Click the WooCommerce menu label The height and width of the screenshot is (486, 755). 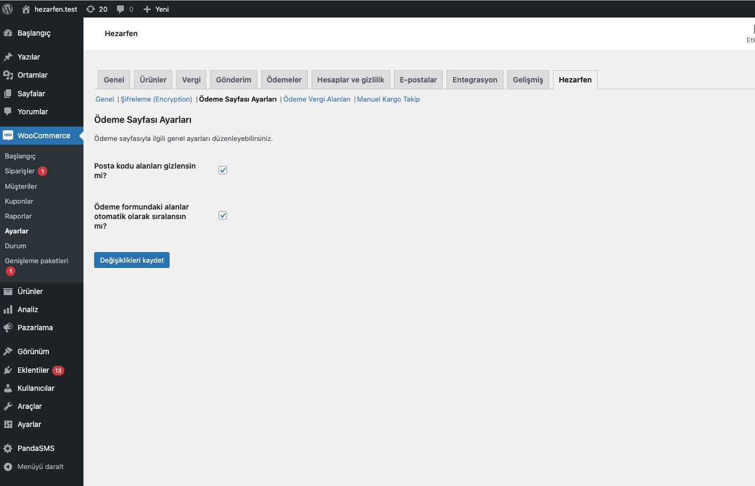point(44,136)
